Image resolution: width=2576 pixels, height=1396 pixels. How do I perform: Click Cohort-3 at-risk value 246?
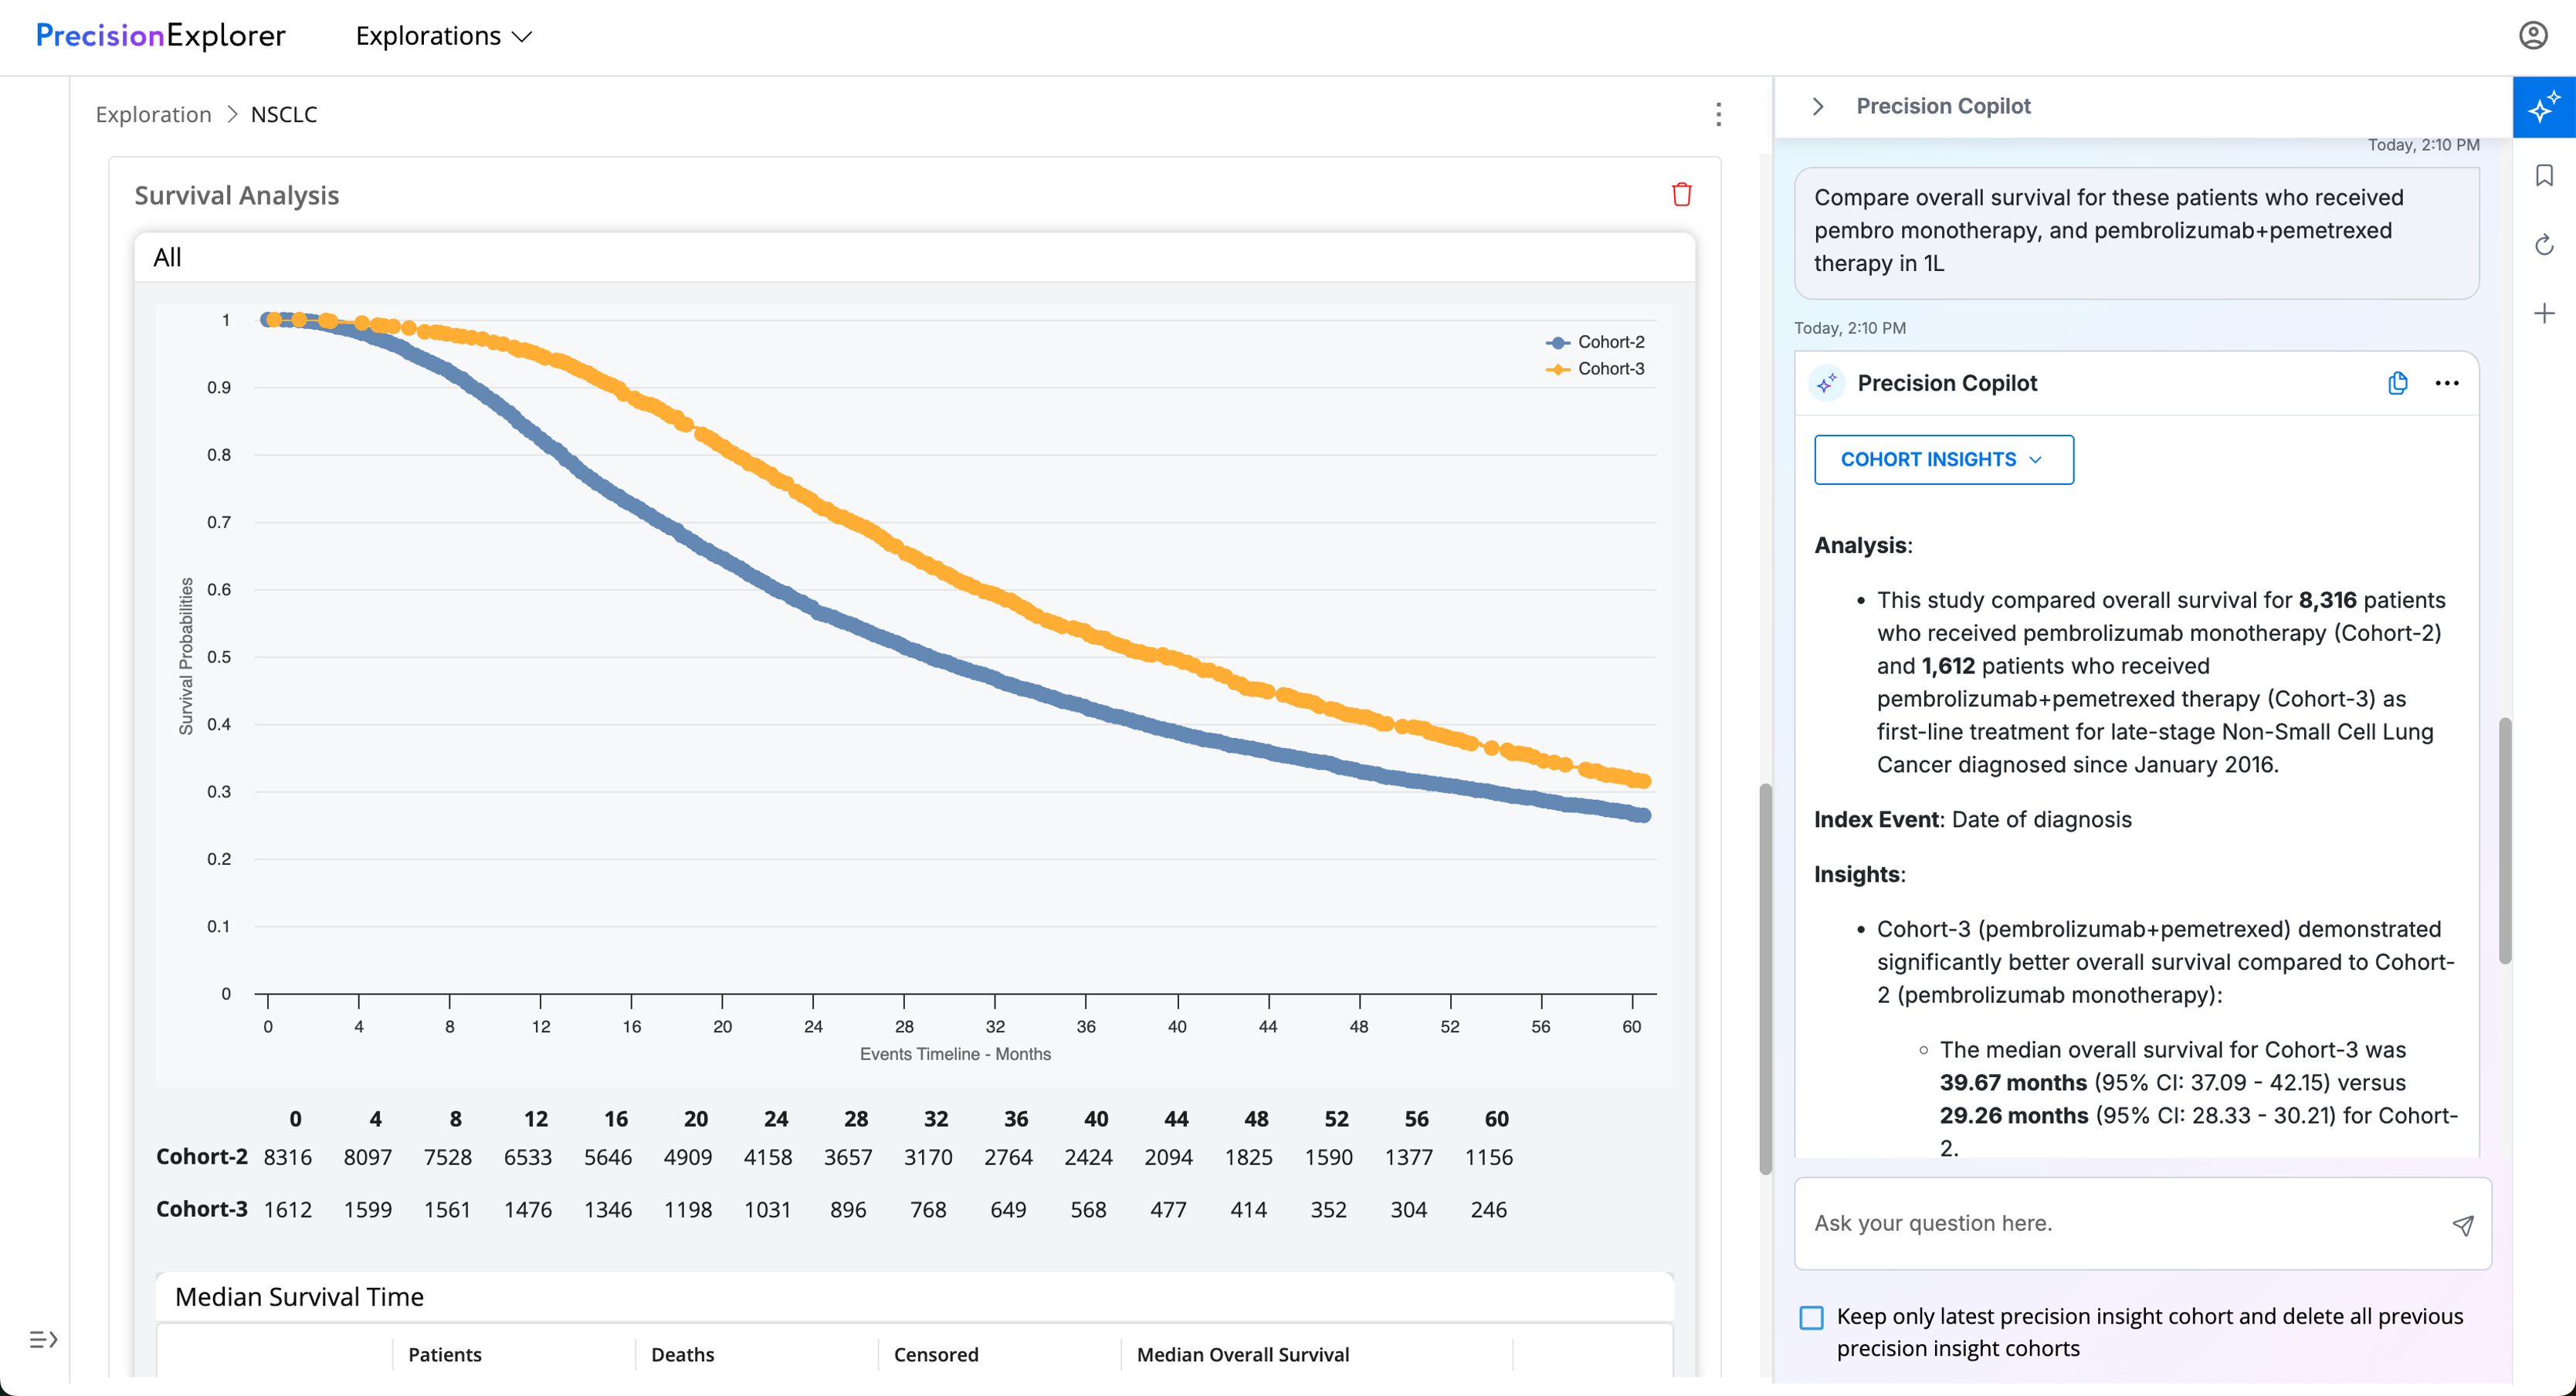[1489, 1210]
